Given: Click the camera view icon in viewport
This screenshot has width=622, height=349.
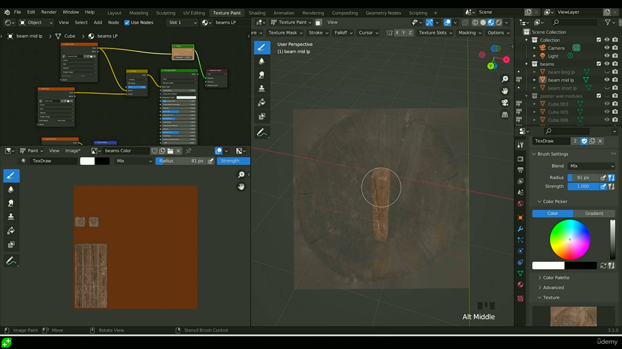Looking at the screenshot, I should [505, 103].
